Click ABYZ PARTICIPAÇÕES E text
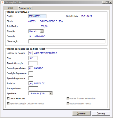Image resolution: width=113 pixels, height=118 pixels. coord(46,53)
